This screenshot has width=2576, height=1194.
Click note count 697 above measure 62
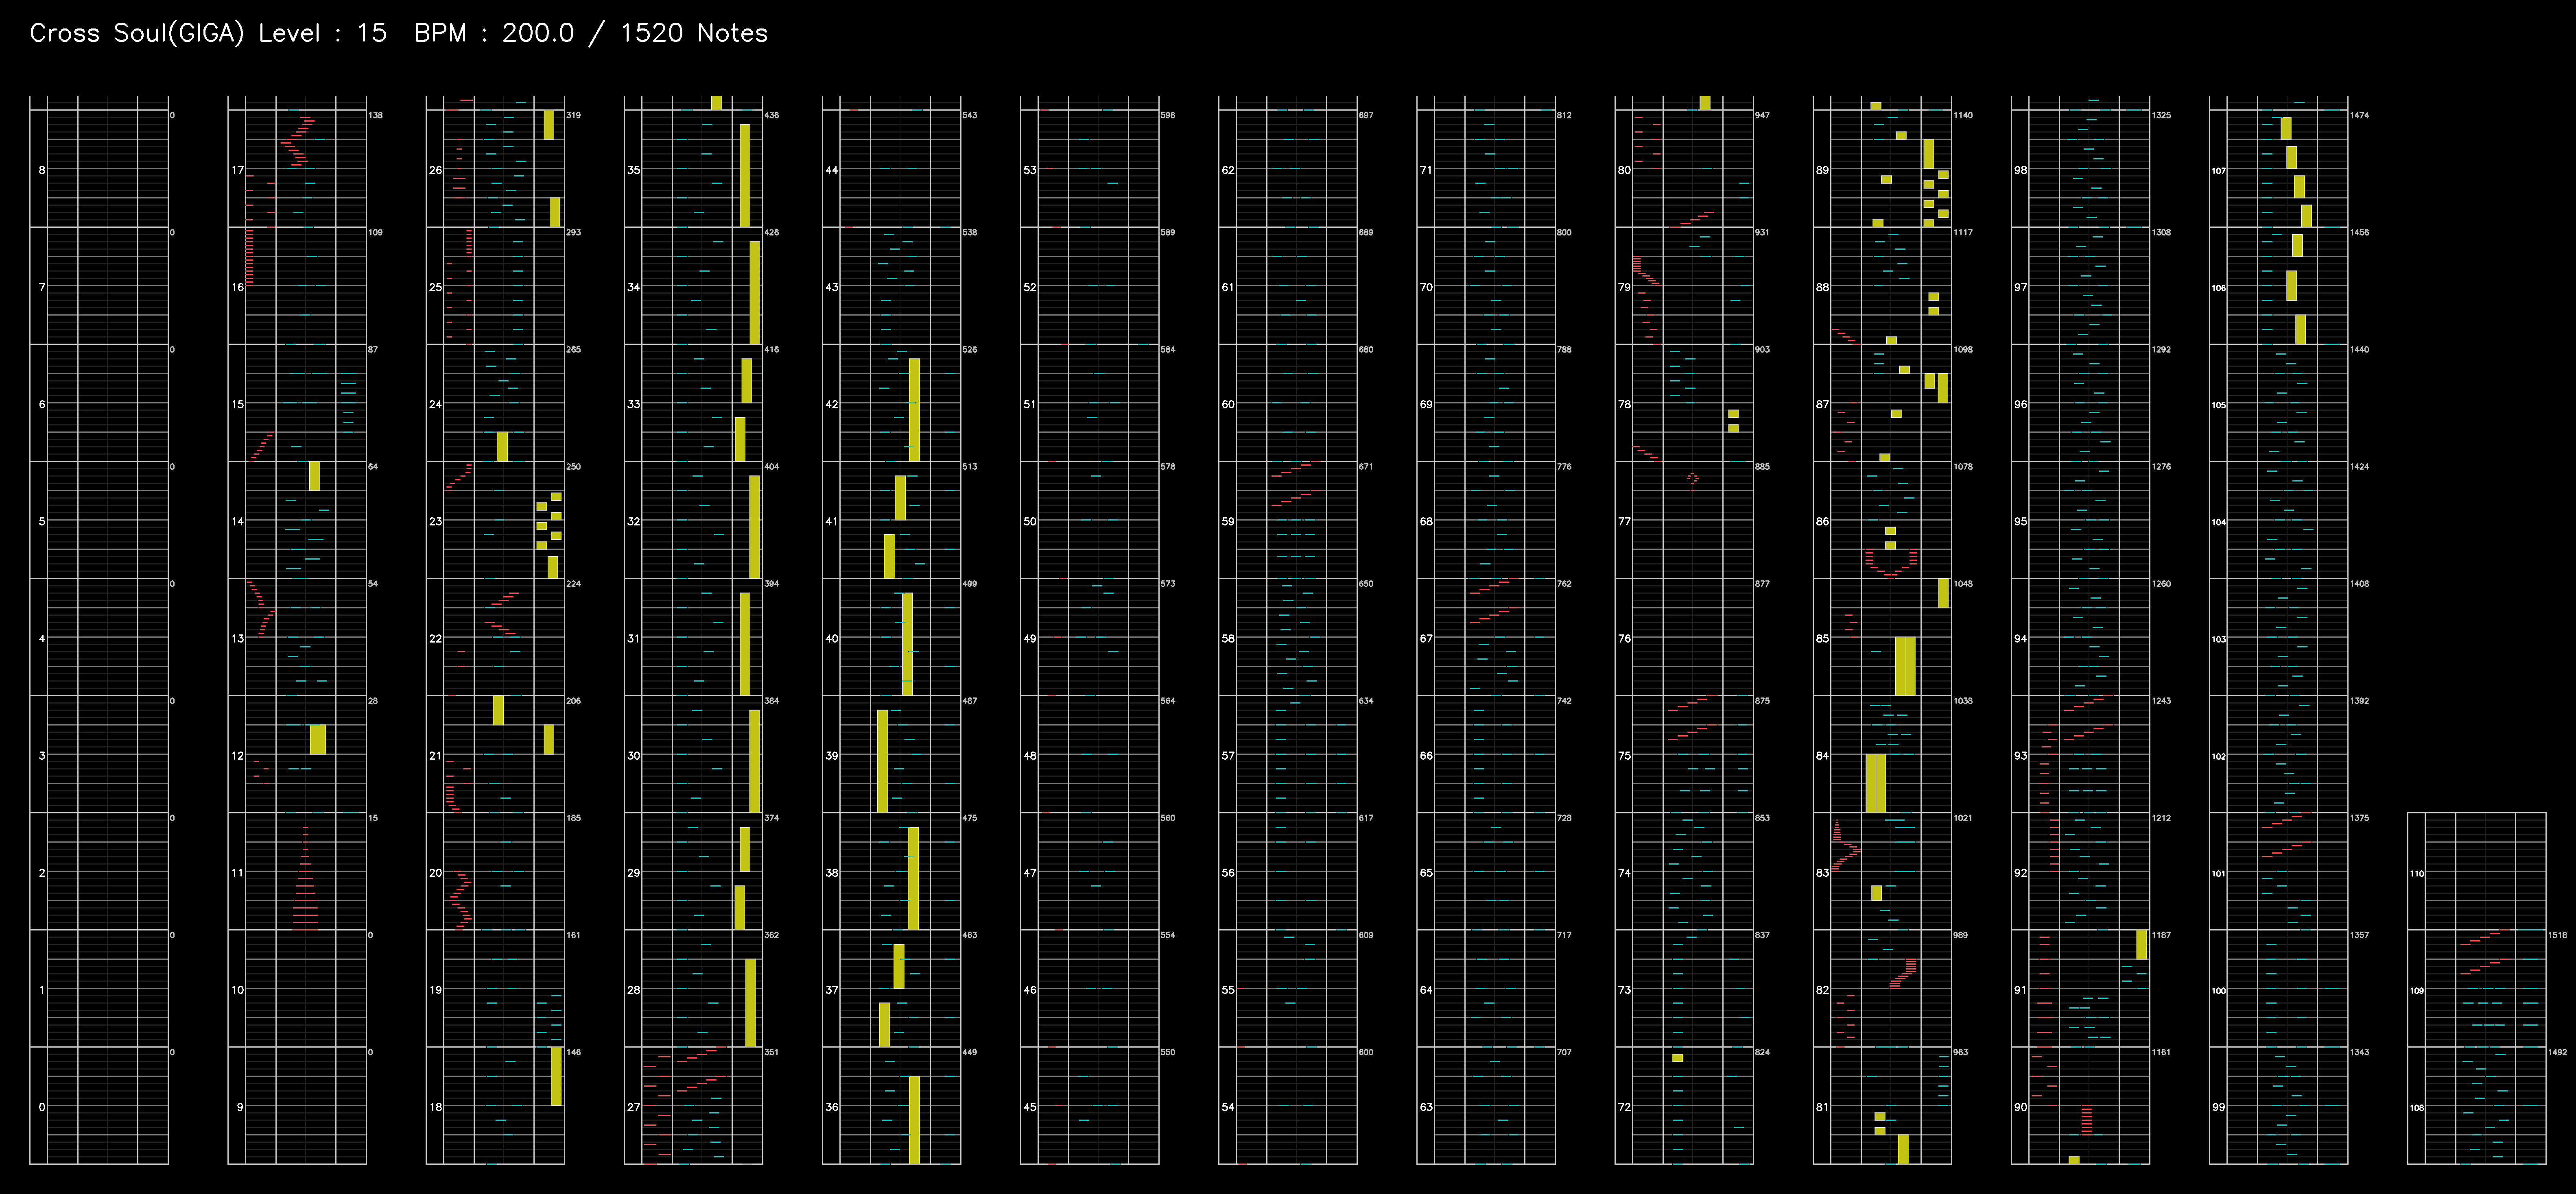click(x=1365, y=115)
